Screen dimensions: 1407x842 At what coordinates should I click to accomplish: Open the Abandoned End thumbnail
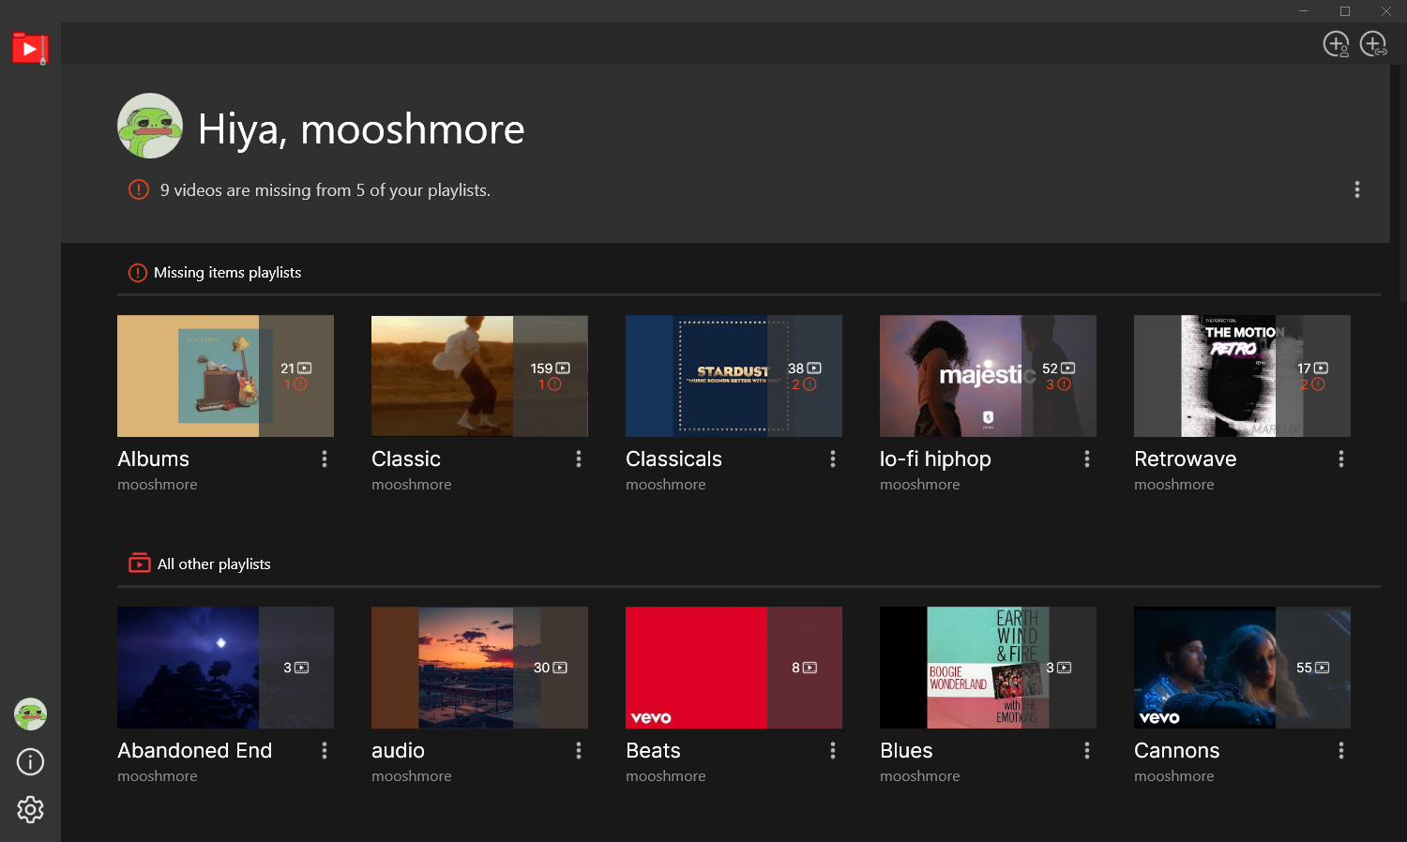[x=225, y=668]
